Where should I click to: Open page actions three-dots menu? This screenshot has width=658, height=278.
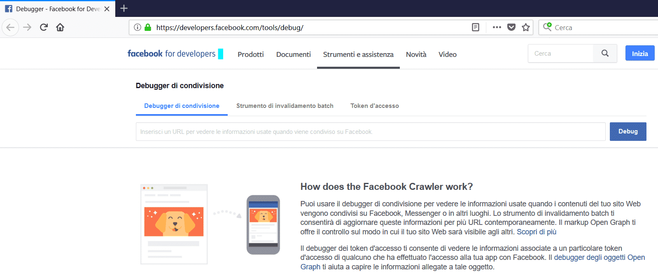coord(497,28)
